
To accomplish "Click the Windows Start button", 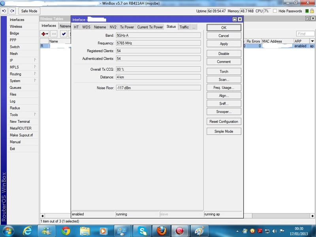I will point(8,231).
